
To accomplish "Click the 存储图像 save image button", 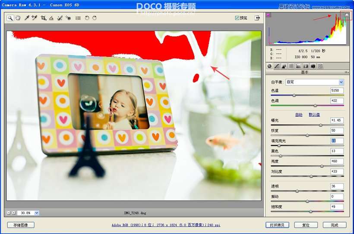I will [x=21, y=225].
